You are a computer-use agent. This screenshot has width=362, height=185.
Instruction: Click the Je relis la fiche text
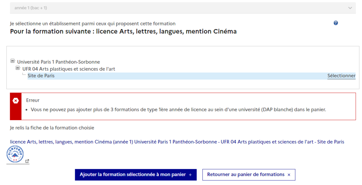52,128
